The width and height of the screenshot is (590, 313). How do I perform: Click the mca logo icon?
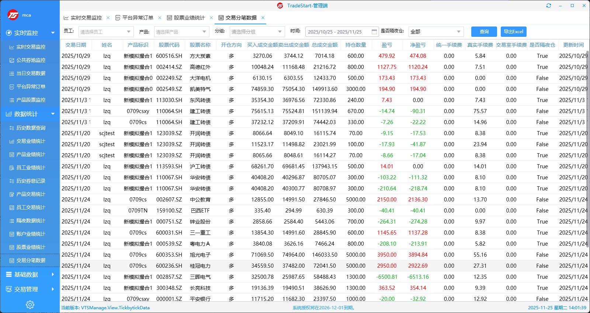click(13, 15)
